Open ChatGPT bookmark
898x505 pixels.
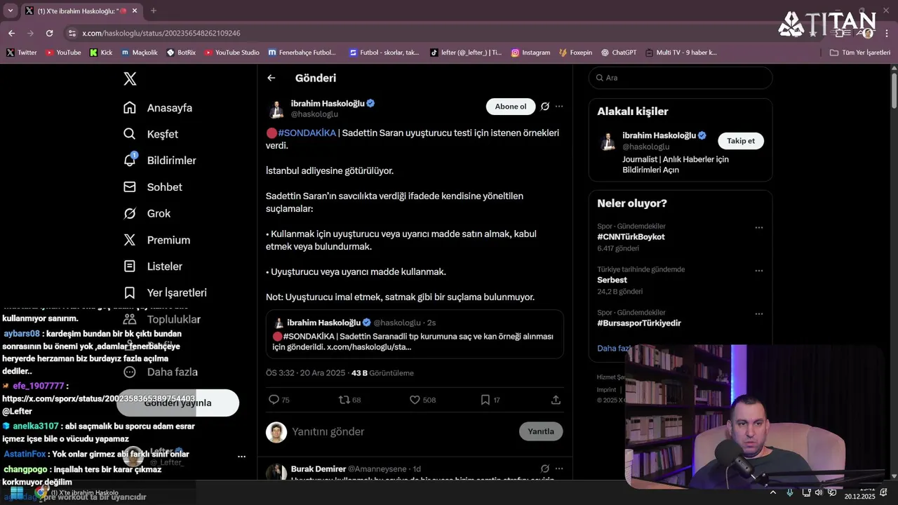click(619, 53)
